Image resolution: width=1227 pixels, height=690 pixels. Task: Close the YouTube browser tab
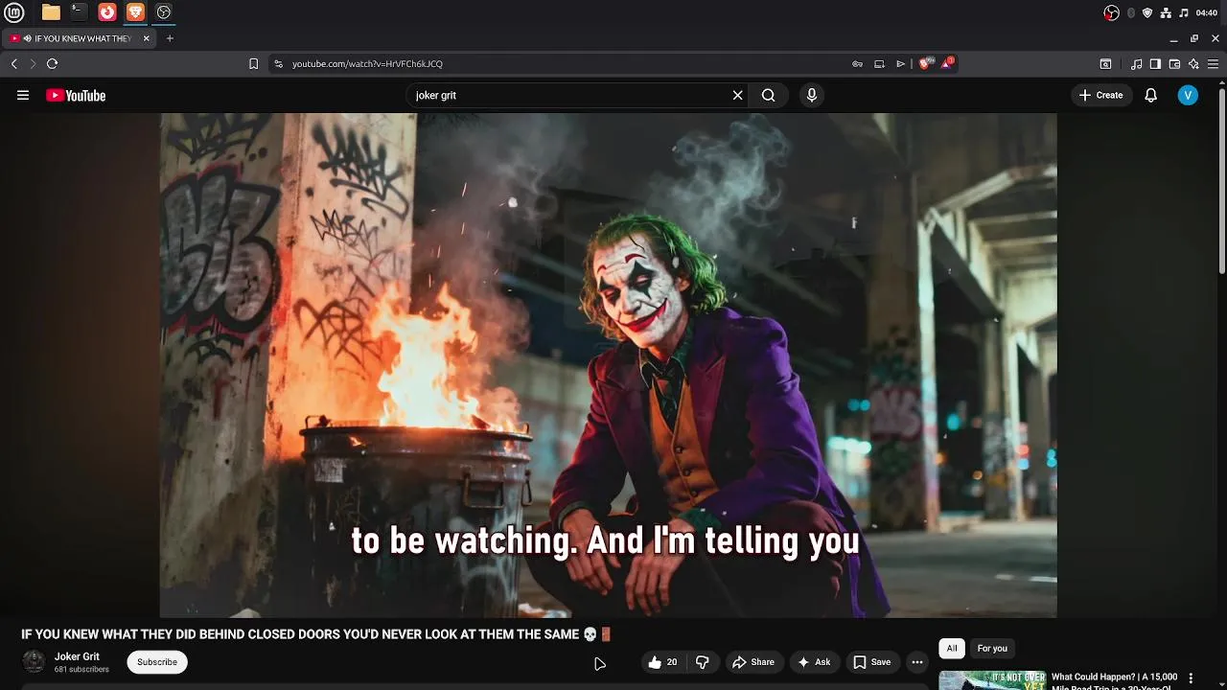pos(147,38)
